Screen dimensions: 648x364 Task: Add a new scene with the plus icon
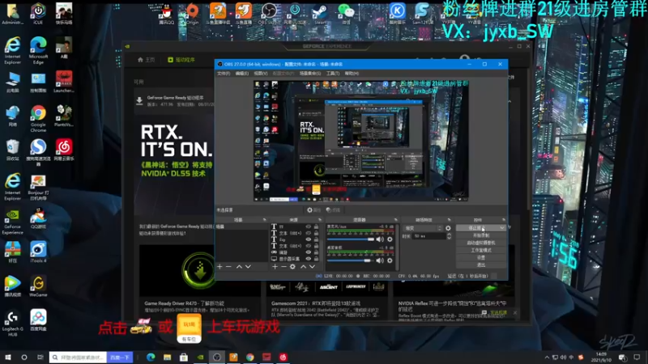click(220, 267)
